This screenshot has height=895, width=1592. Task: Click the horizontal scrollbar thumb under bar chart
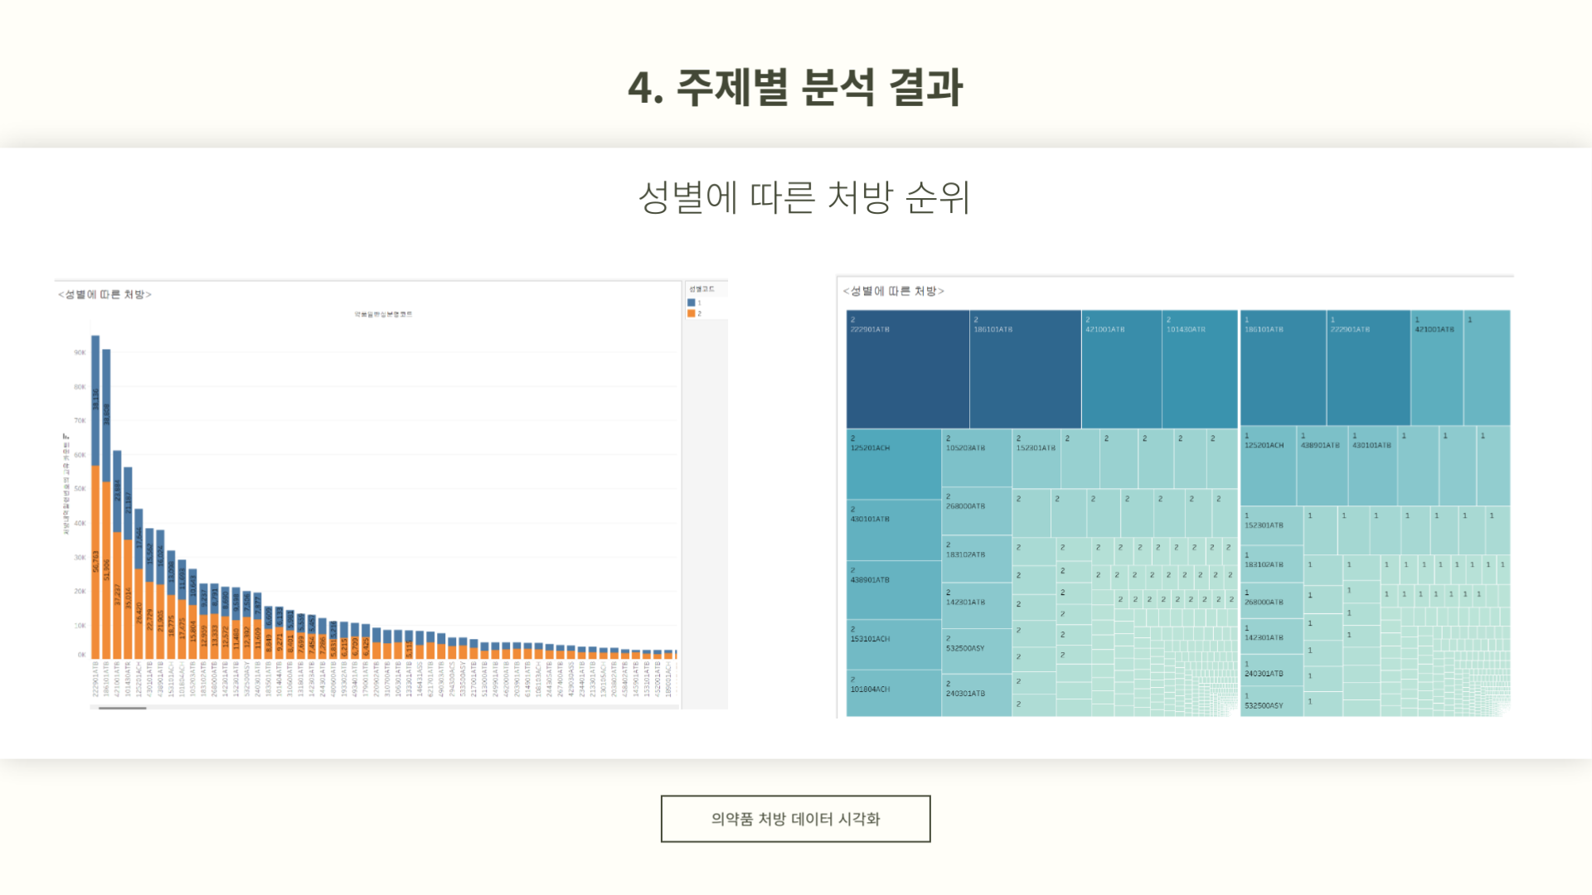click(122, 708)
